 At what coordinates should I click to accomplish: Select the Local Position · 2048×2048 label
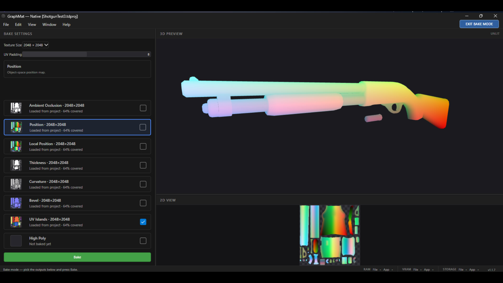(x=52, y=144)
